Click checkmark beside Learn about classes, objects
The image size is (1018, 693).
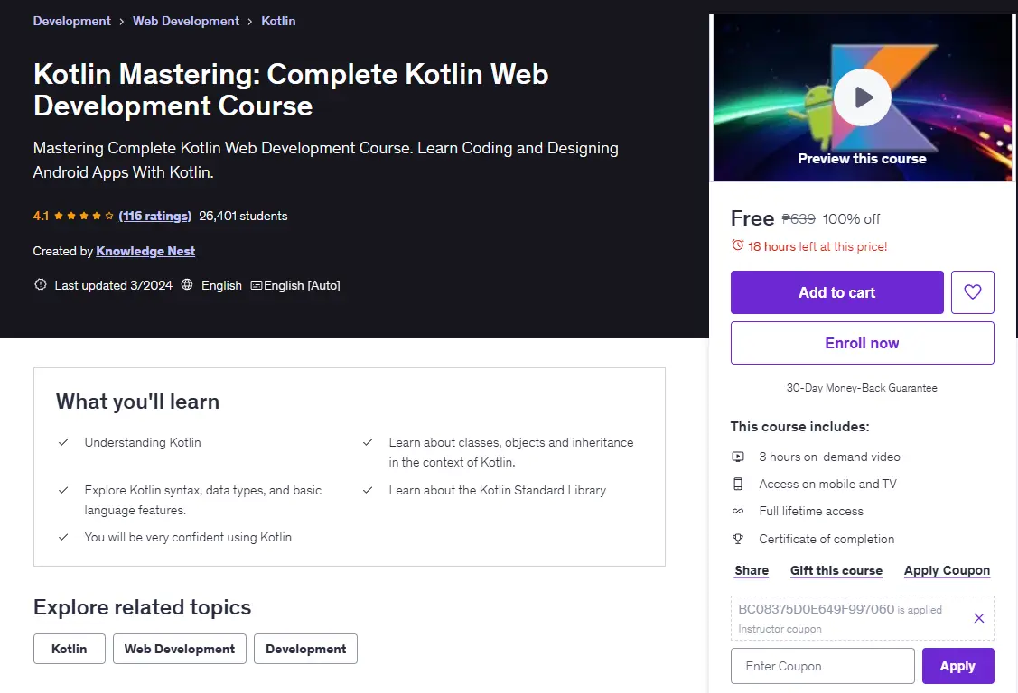pos(368,442)
